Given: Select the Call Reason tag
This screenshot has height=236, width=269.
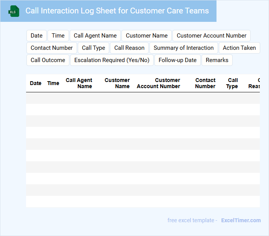Looking at the screenshot, I should tap(129, 48).
